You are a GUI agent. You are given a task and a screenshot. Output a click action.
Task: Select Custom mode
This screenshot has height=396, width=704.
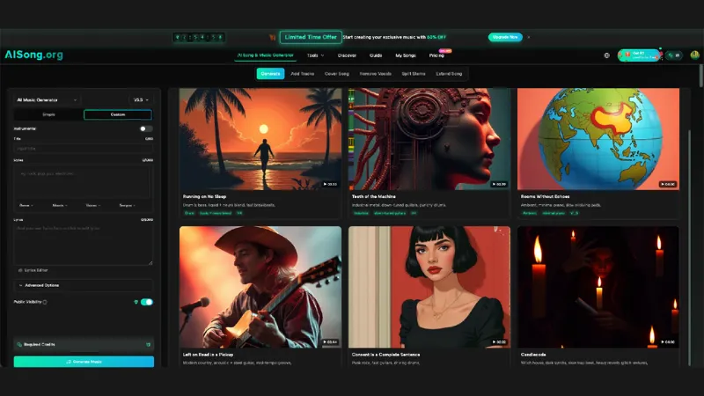tap(118, 114)
